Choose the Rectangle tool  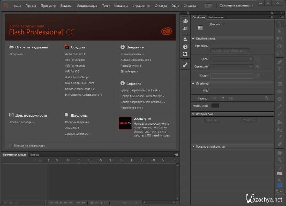[x=279, y=84]
